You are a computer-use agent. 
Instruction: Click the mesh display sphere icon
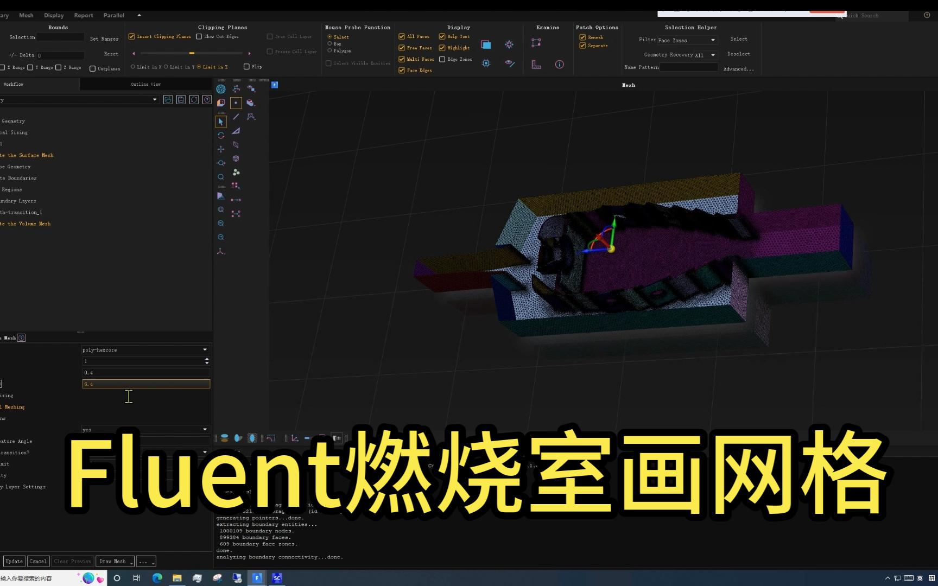tap(221, 89)
